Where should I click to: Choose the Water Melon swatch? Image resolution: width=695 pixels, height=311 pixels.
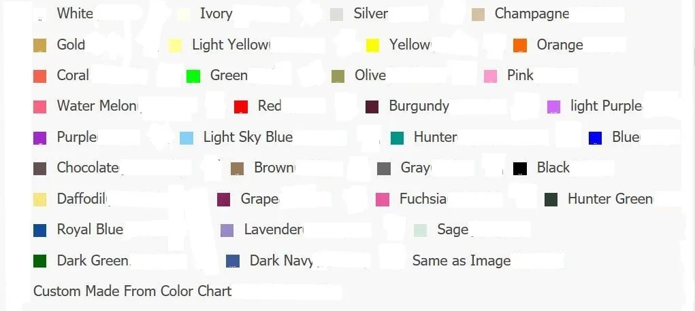[x=40, y=107]
